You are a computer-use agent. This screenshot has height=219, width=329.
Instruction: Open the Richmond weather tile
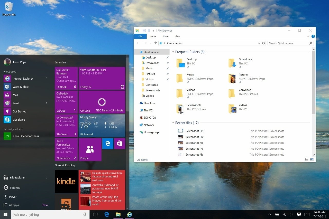point(102,126)
